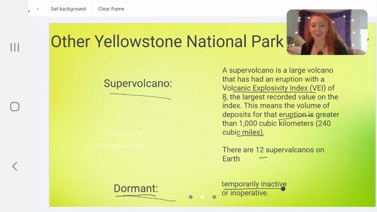This screenshot has height=212, width=377.
Task: Tap the Android home button
Action: click(x=15, y=106)
